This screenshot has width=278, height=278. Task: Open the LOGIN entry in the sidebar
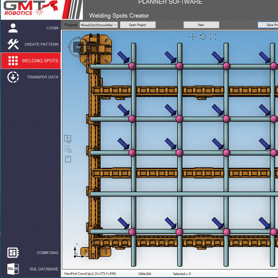(13, 28)
